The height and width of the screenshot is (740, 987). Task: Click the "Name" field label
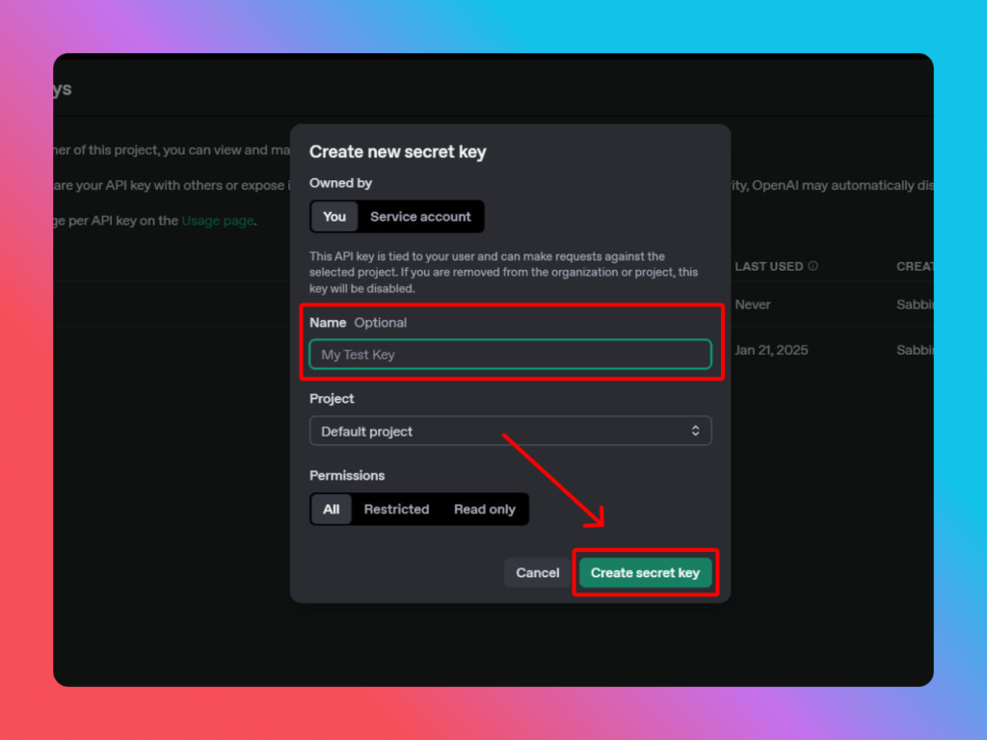click(328, 323)
